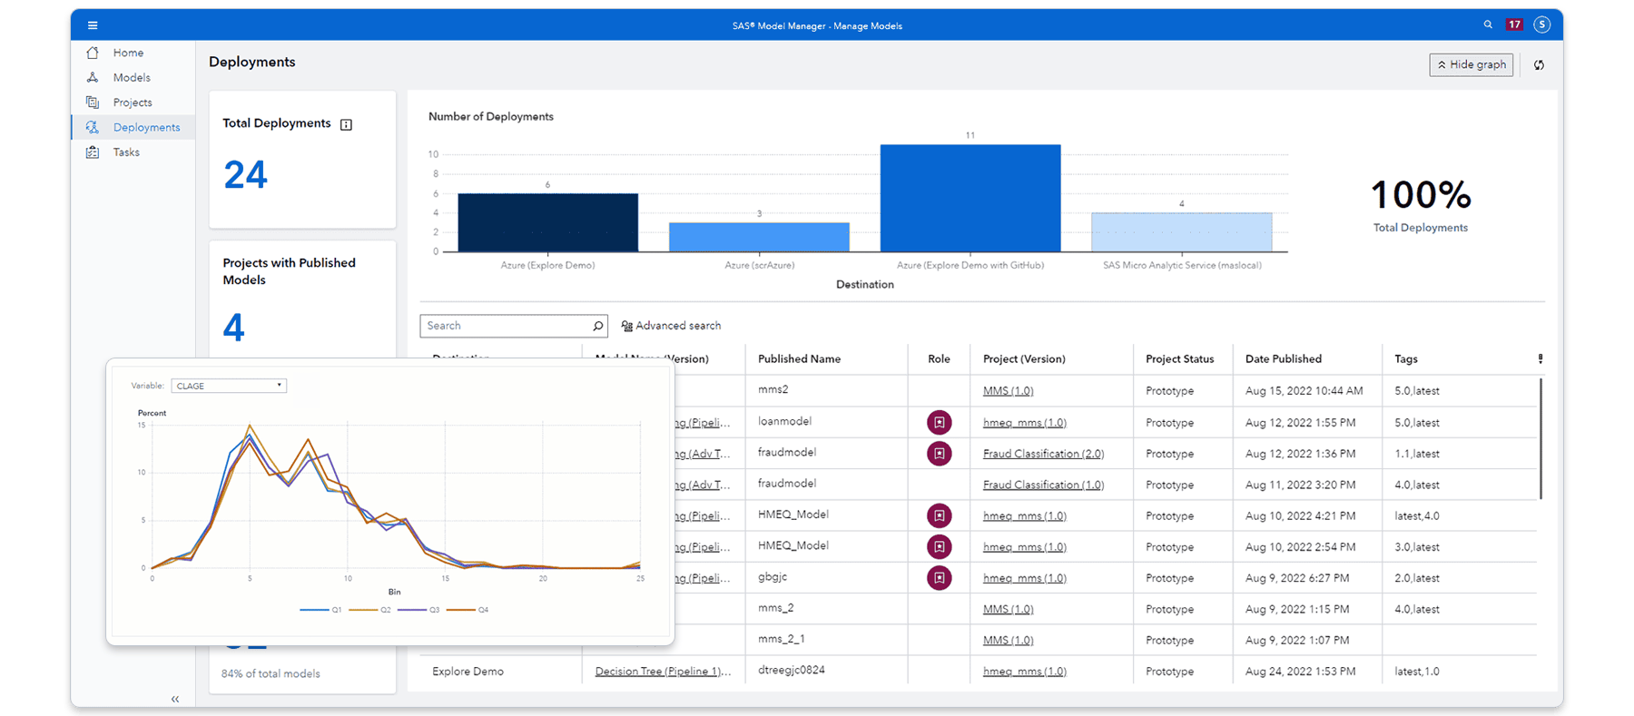Open table column options menu icon
1634x716 pixels.
(1540, 359)
